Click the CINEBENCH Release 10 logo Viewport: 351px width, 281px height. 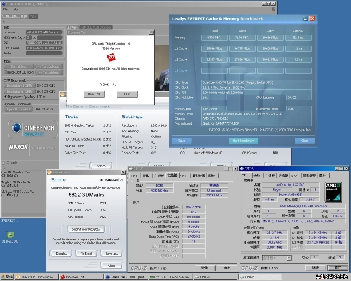point(33,130)
